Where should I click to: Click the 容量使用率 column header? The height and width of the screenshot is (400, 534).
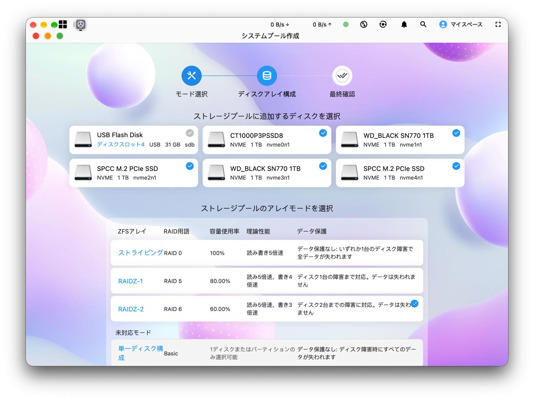(224, 231)
